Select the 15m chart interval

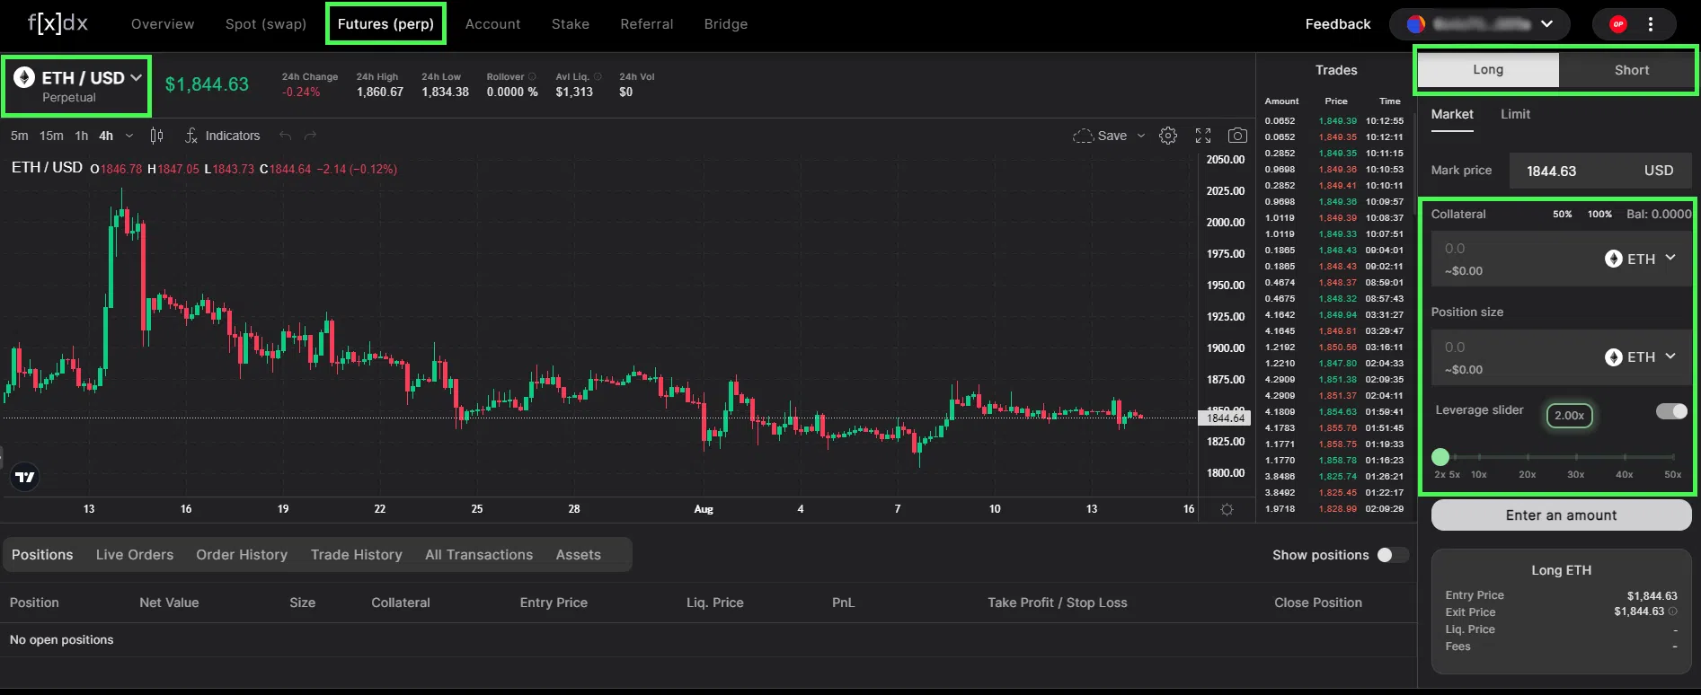(x=51, y=136)
